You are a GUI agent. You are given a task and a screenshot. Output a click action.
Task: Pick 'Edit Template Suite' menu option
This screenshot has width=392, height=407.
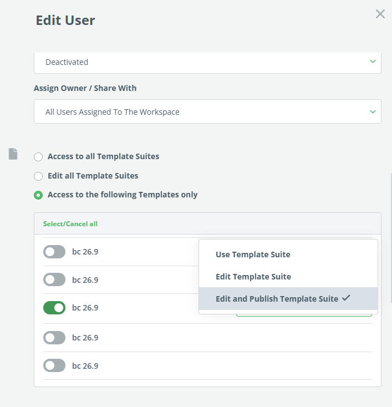tap(253, 277)
